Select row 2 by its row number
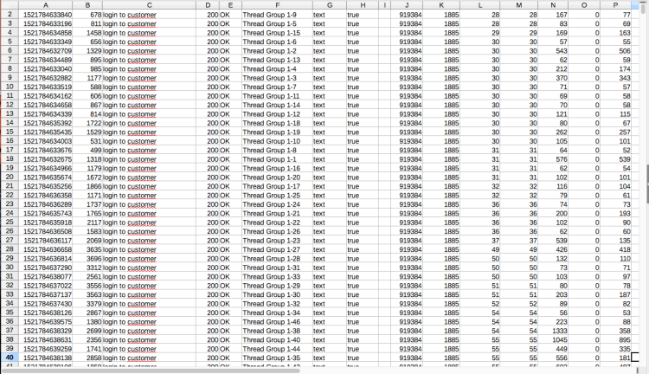649x374 pixels. coord(10,15)
